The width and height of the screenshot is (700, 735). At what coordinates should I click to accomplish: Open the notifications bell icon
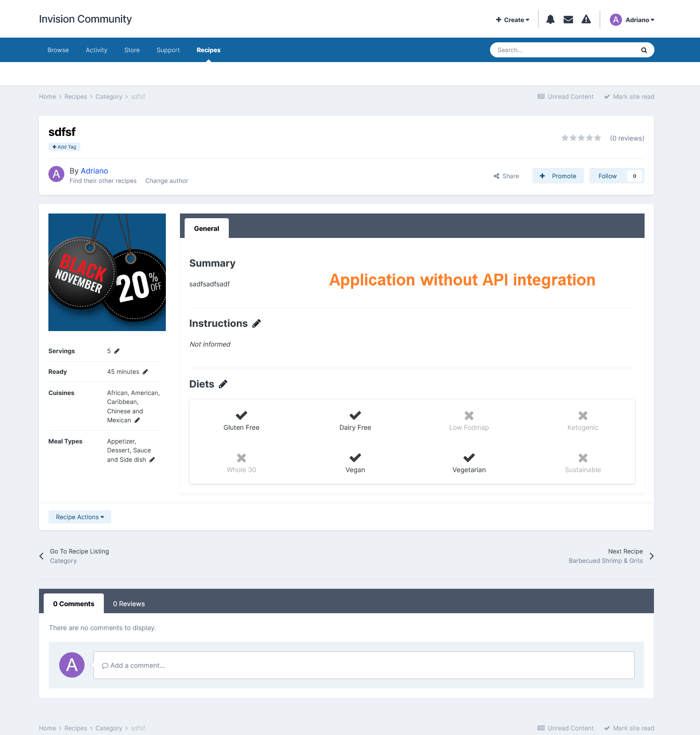point(550,19)
